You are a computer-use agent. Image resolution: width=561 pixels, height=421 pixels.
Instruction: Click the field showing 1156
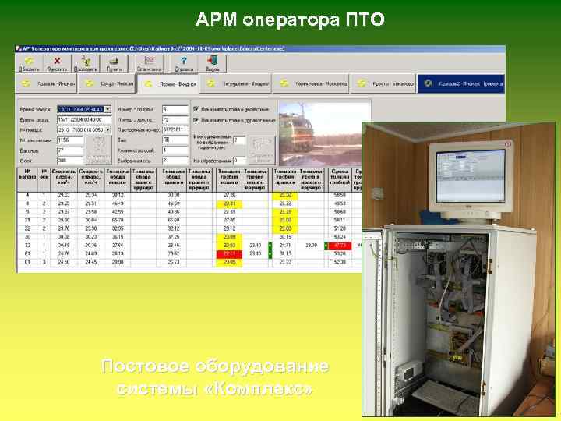(70, 140)
